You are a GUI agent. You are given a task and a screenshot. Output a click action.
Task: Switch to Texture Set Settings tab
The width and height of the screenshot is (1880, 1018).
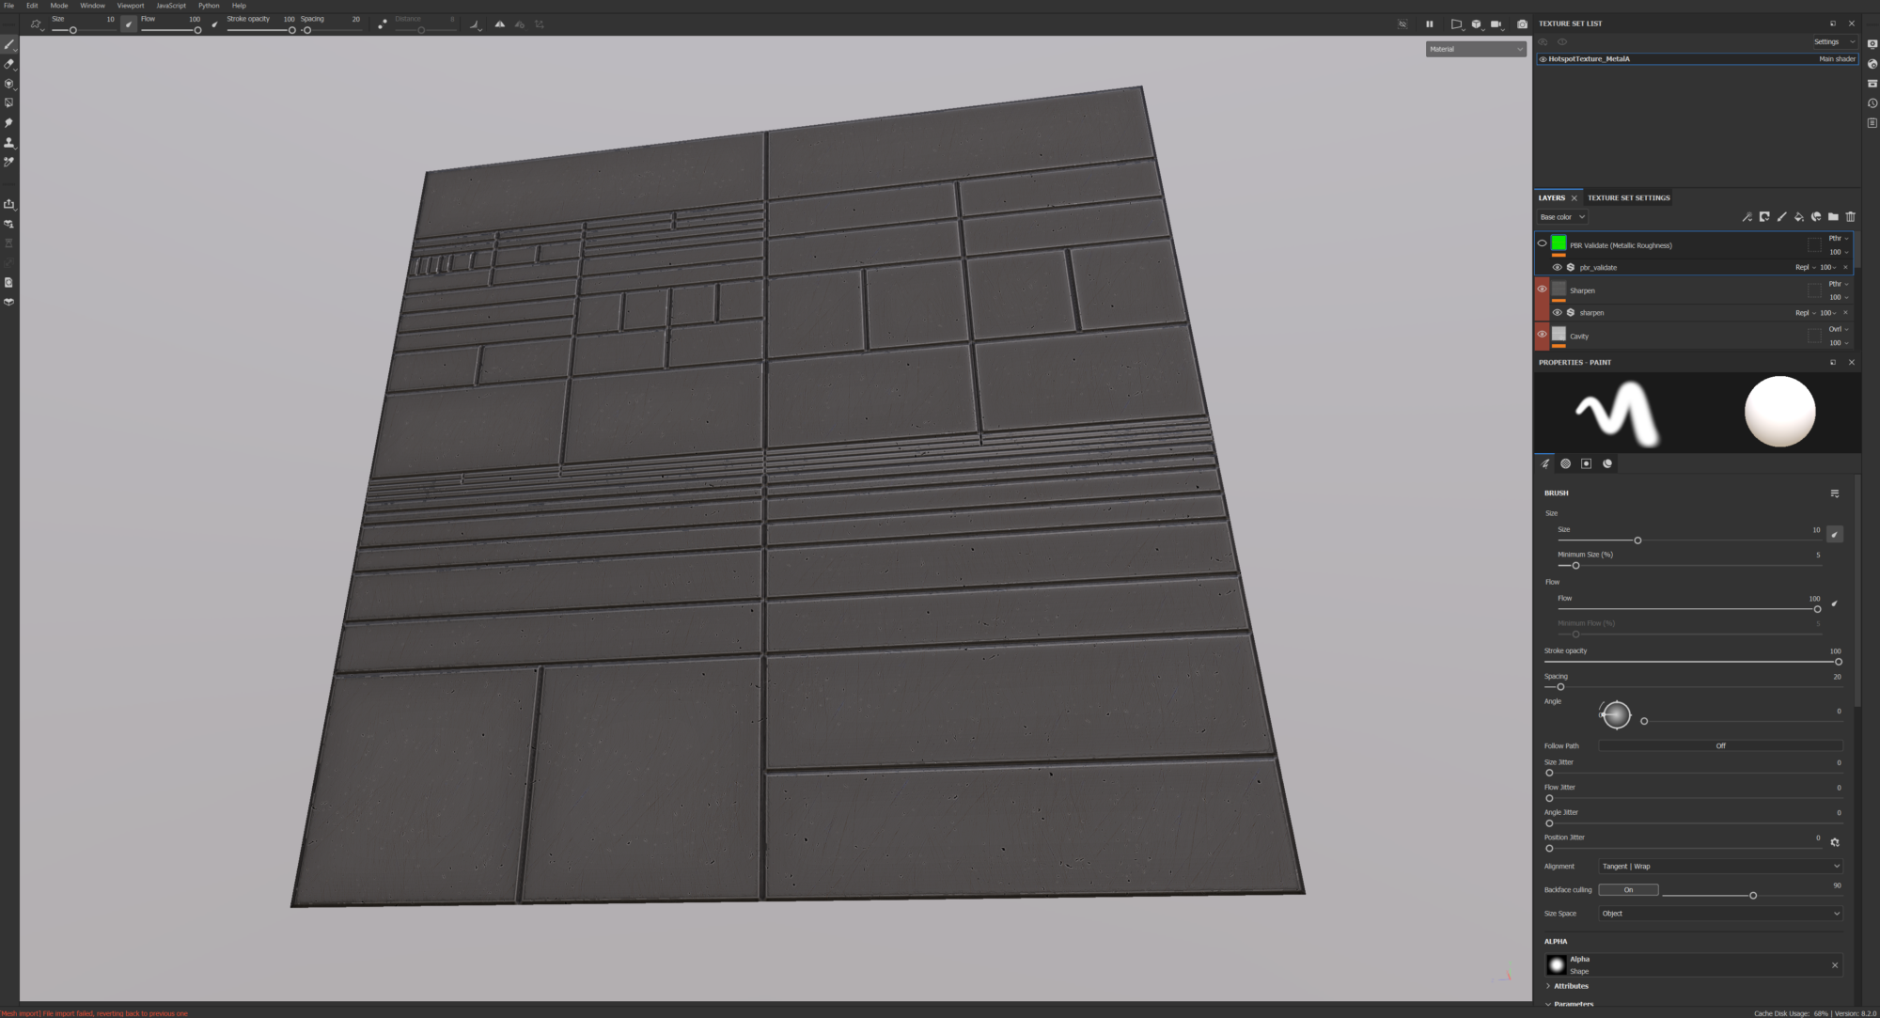coord(1628,198)
